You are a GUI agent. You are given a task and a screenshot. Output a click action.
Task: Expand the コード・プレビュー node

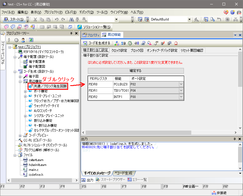pos(20,136)
